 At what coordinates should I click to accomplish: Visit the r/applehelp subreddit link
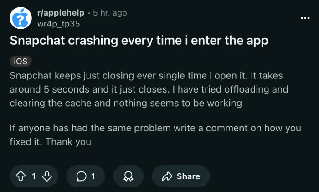tap(61, 13)
